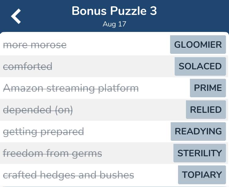Click the 'comforted' clue text

pyautogui.click(x=27, y=67)
